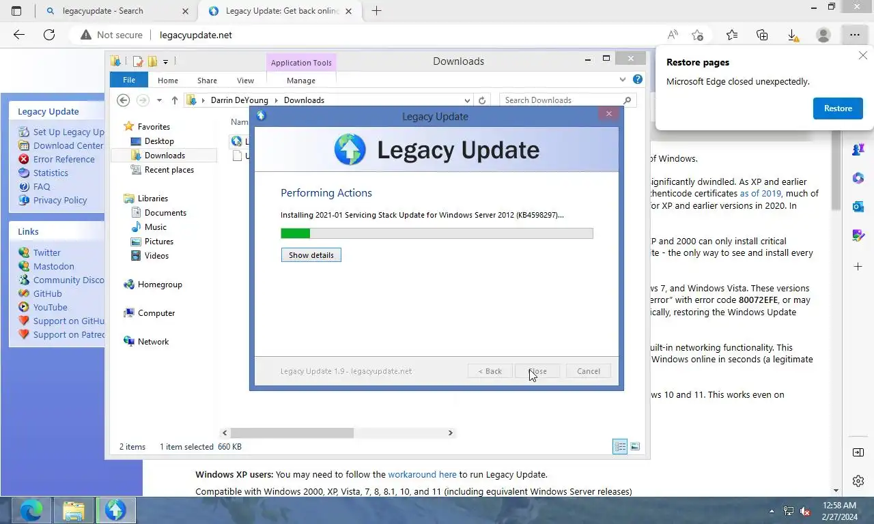Click Cancel in Legacy Update installer
Screen dimensions: 874x524
(588, 371)
